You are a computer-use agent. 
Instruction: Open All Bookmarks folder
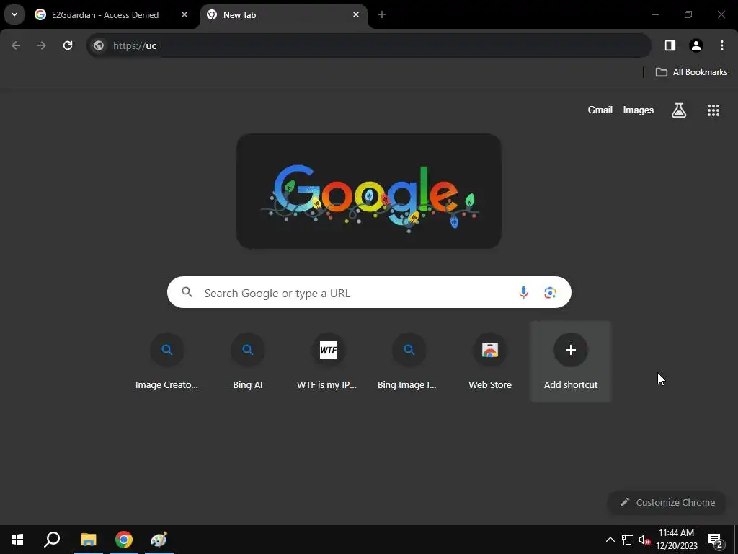pos(691,72)
